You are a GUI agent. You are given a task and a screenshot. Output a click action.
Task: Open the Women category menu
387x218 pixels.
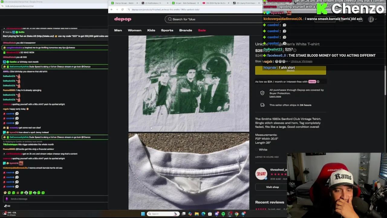click(x=135, y=30)
